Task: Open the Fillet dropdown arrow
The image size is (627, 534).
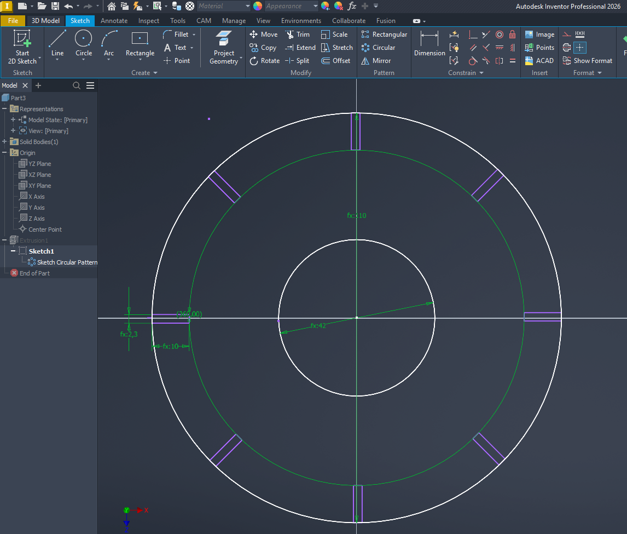Action: (193, 34)
